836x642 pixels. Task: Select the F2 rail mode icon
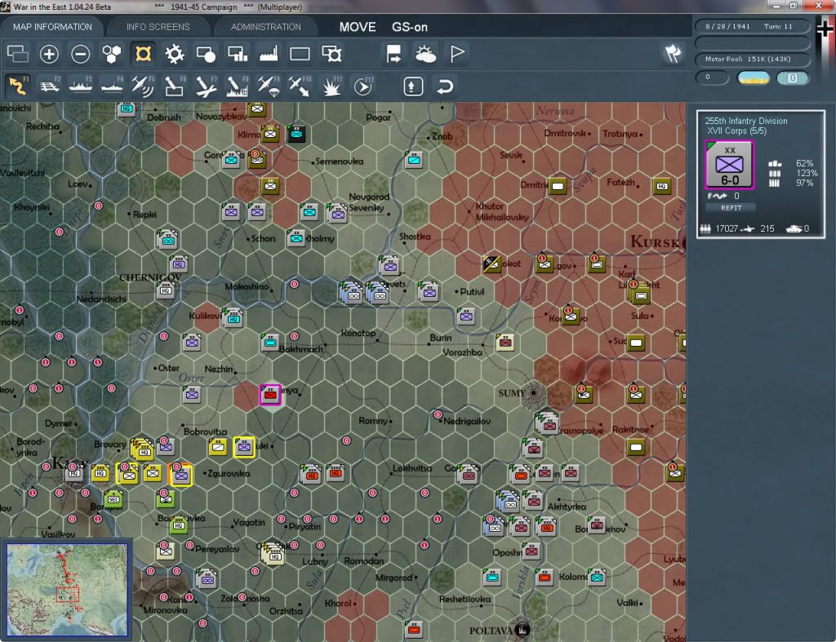pos(50,86)
